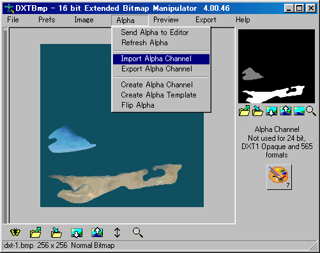Screen dimensions: 320x253
Task: Click the alpha import icon with down arrow
Action: tap(271, 111)
